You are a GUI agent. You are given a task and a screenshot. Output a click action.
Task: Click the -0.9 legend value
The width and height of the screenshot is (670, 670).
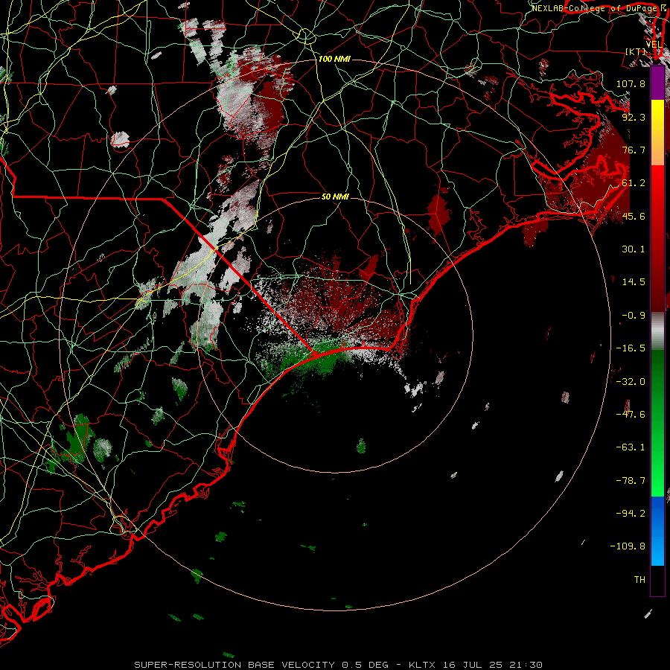[x=634, y=316]
